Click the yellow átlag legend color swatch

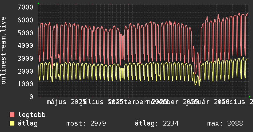click(12, 123)
